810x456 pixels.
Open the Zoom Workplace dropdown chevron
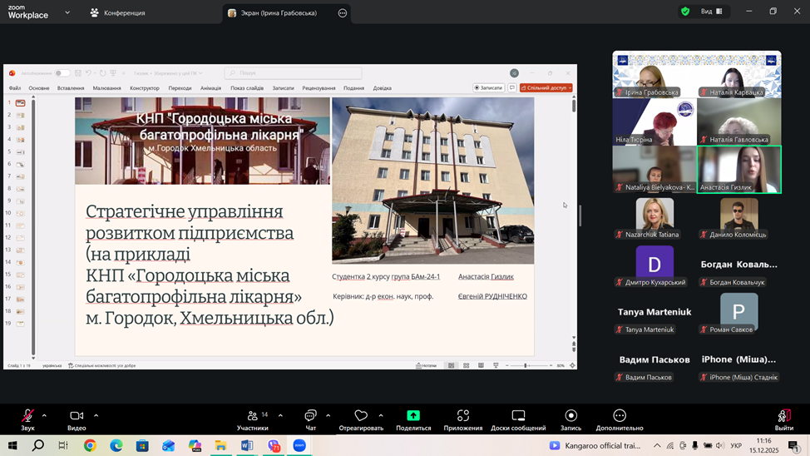coord(67,12)
